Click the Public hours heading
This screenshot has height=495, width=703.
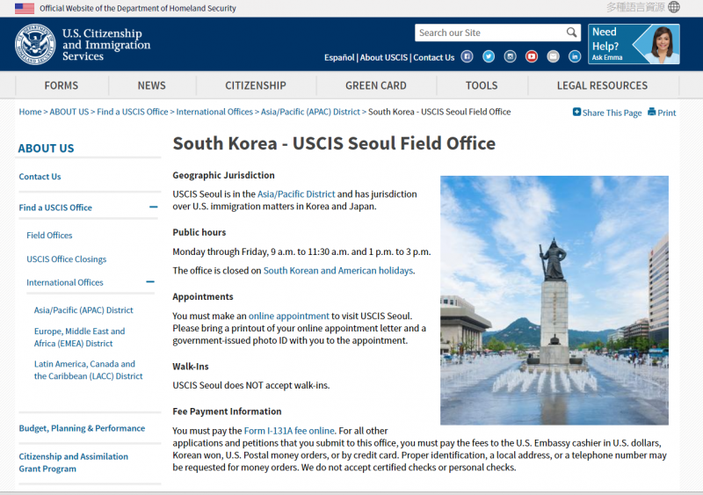(x=199, y=232)
